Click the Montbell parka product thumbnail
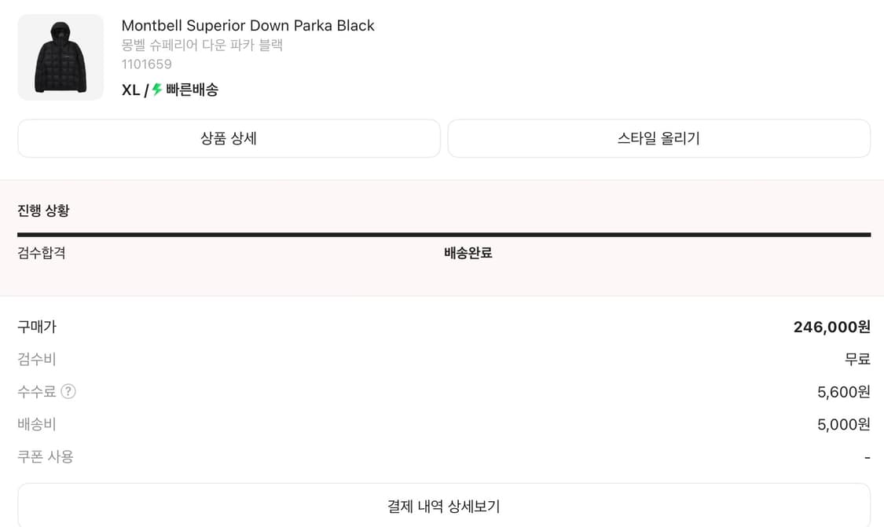884x527 pixels. pos(61,57)
